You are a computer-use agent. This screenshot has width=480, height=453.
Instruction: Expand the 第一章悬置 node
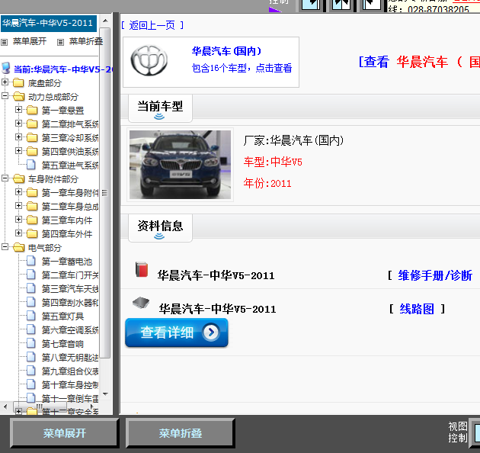pos(19,109)
